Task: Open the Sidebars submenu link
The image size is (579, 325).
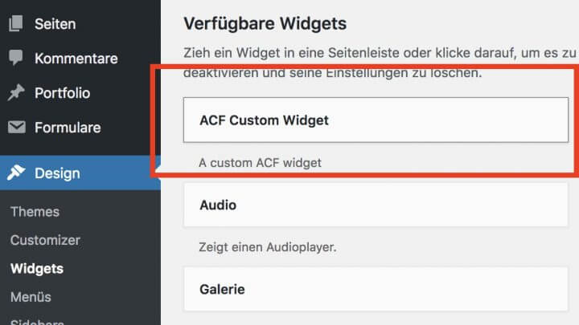Action: click(37, 322)
